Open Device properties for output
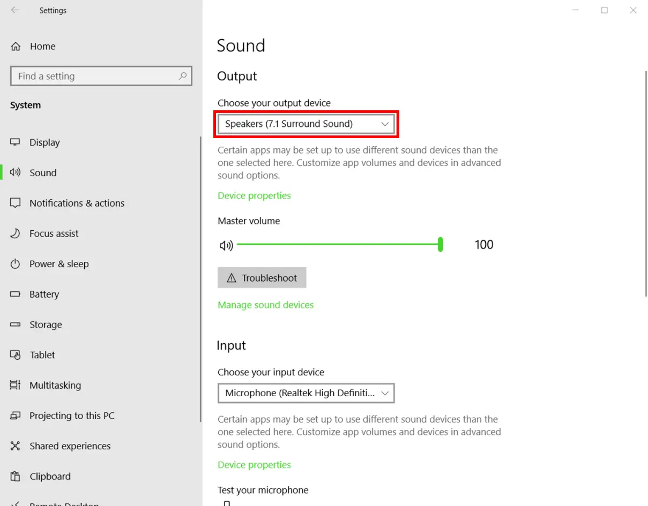The image size is (648, 506). [x=254, y=195]
